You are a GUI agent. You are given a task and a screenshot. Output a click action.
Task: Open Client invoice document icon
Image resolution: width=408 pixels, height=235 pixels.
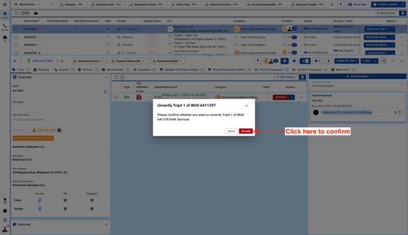pyautogui.click(x=40, y=200)
